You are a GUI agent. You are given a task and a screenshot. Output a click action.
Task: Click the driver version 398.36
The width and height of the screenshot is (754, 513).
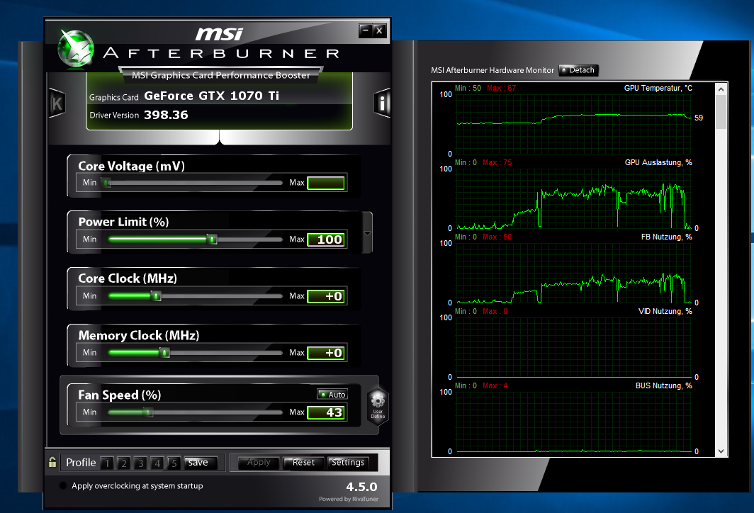[166, 115]
